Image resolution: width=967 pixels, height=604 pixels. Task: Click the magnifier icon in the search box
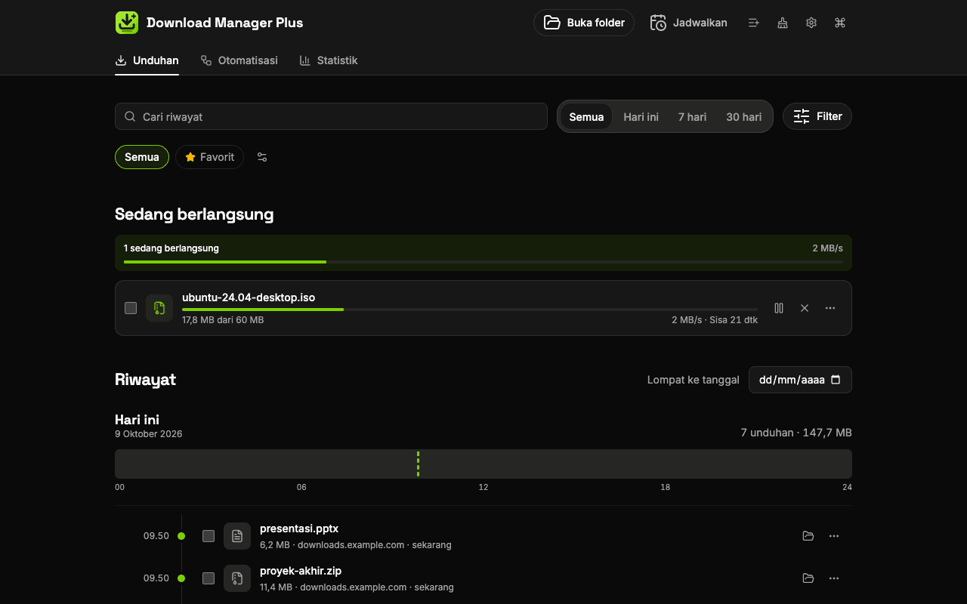(131, 117)
